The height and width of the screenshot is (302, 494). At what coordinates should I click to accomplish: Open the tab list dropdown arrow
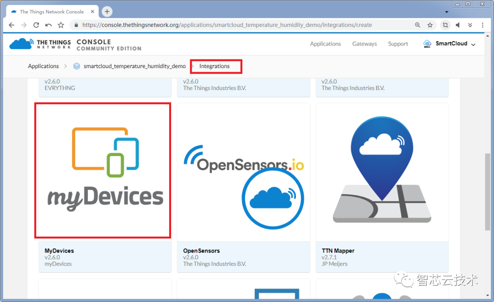[x=446, y=12]
